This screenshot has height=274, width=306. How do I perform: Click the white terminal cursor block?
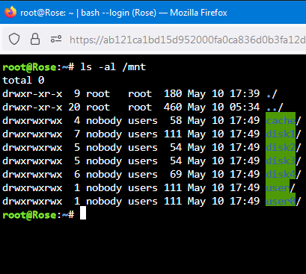click(x=83, y=213)
